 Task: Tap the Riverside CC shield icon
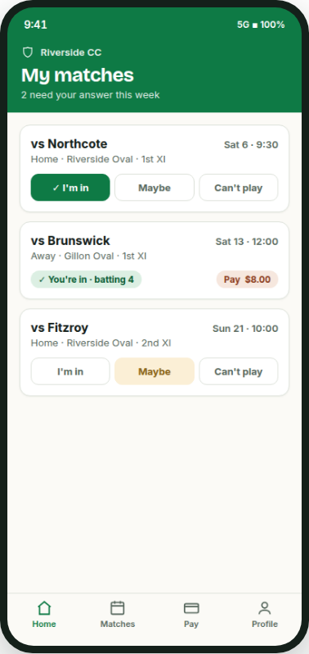tap(28, 52)
